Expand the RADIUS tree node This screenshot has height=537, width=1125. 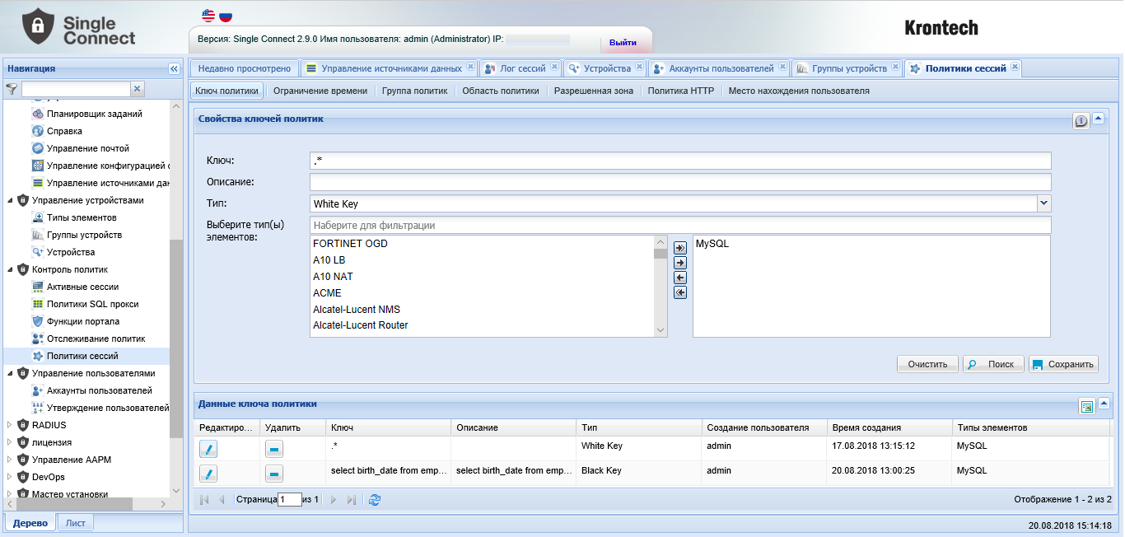point(10,425)
